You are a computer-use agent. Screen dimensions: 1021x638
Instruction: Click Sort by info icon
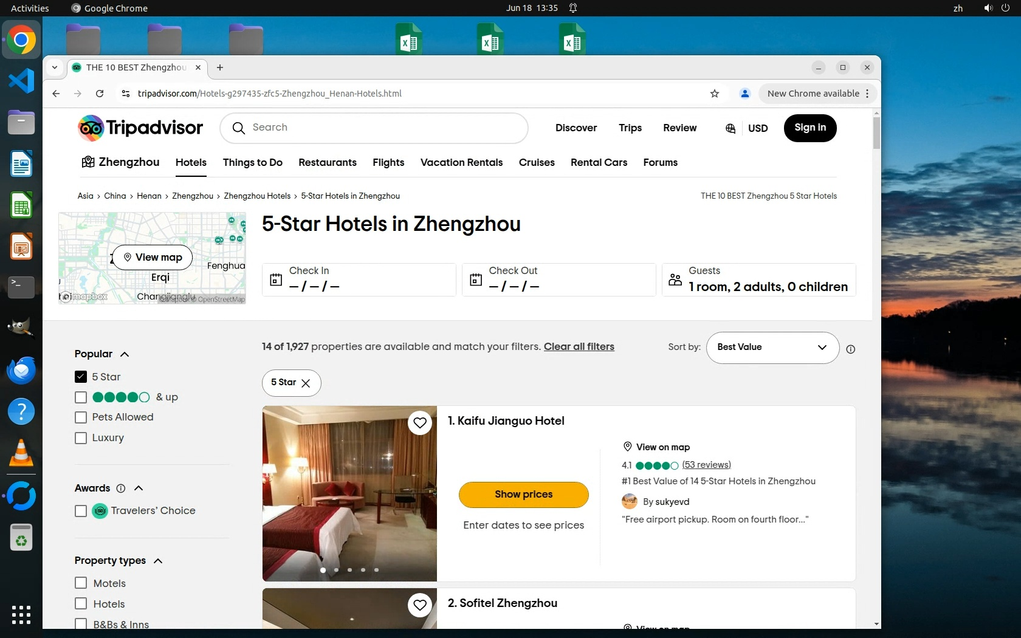(x=850, y=349)
